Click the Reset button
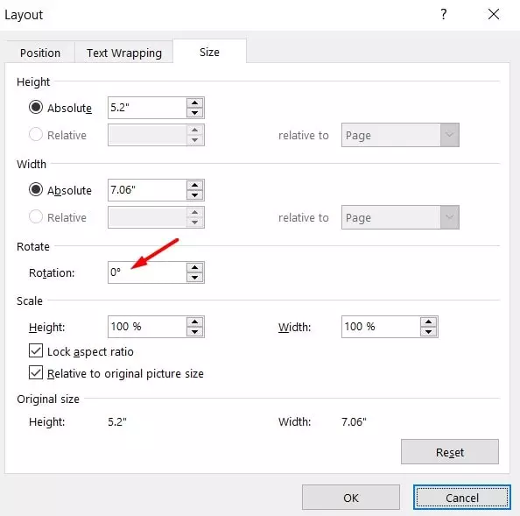The height and width of the screenshot is (516, 520). tap(450, 452)
